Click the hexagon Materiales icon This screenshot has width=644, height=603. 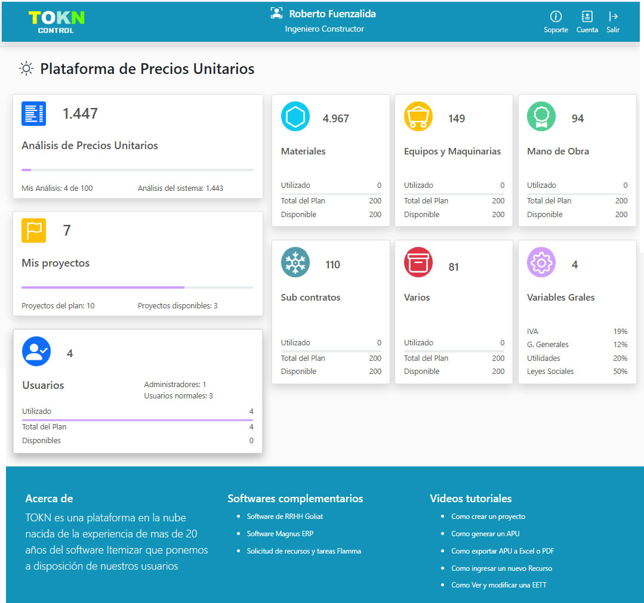click(295, 116)
